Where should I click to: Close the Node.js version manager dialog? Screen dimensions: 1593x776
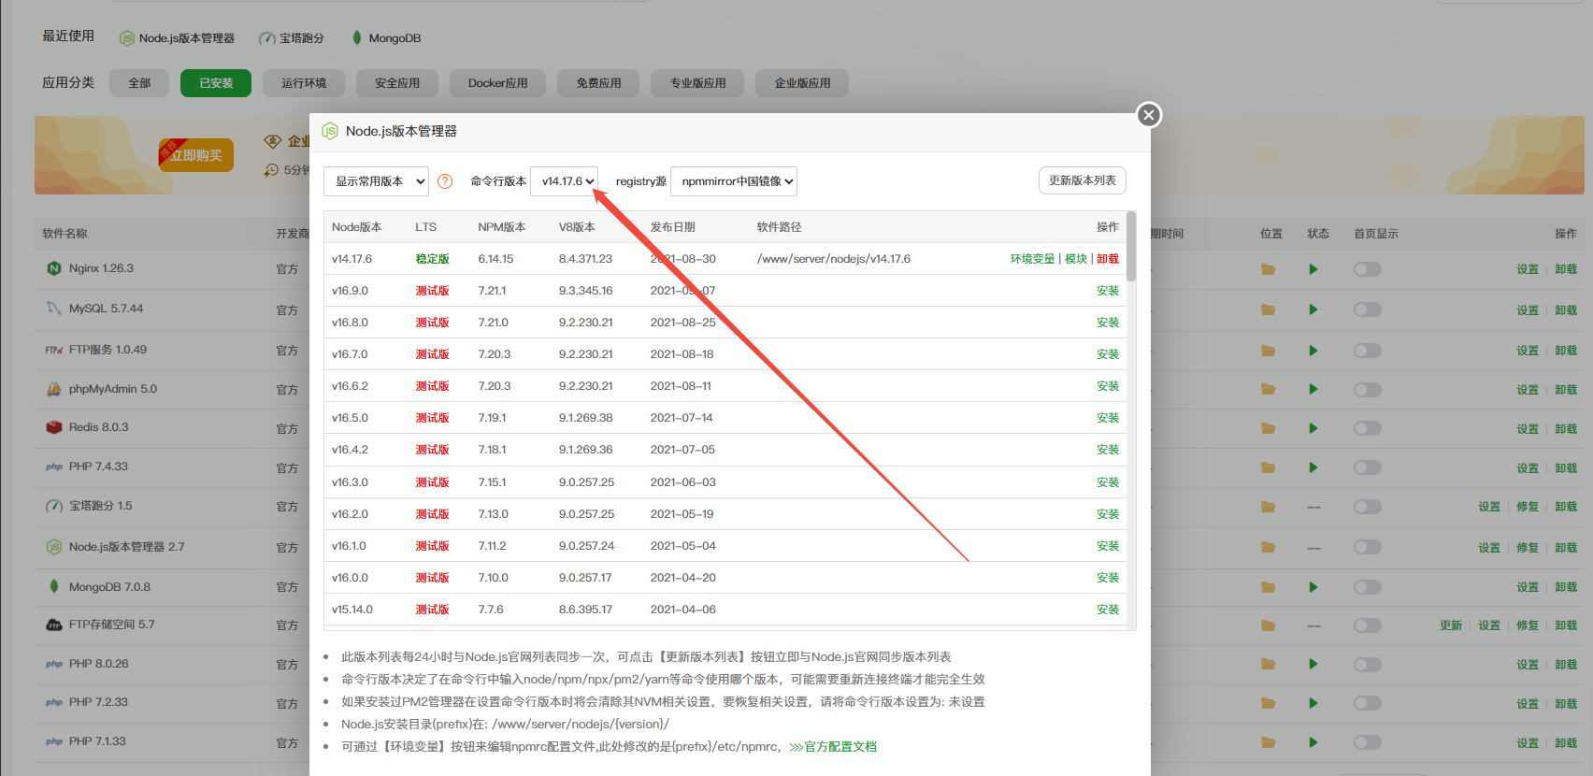(1149, 114)
